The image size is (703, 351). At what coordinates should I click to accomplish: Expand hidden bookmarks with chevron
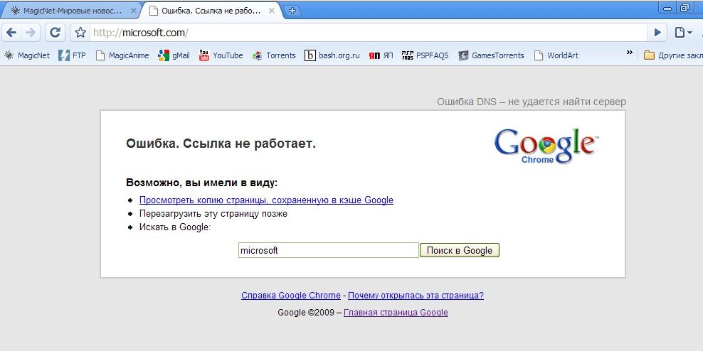(630, 53)
